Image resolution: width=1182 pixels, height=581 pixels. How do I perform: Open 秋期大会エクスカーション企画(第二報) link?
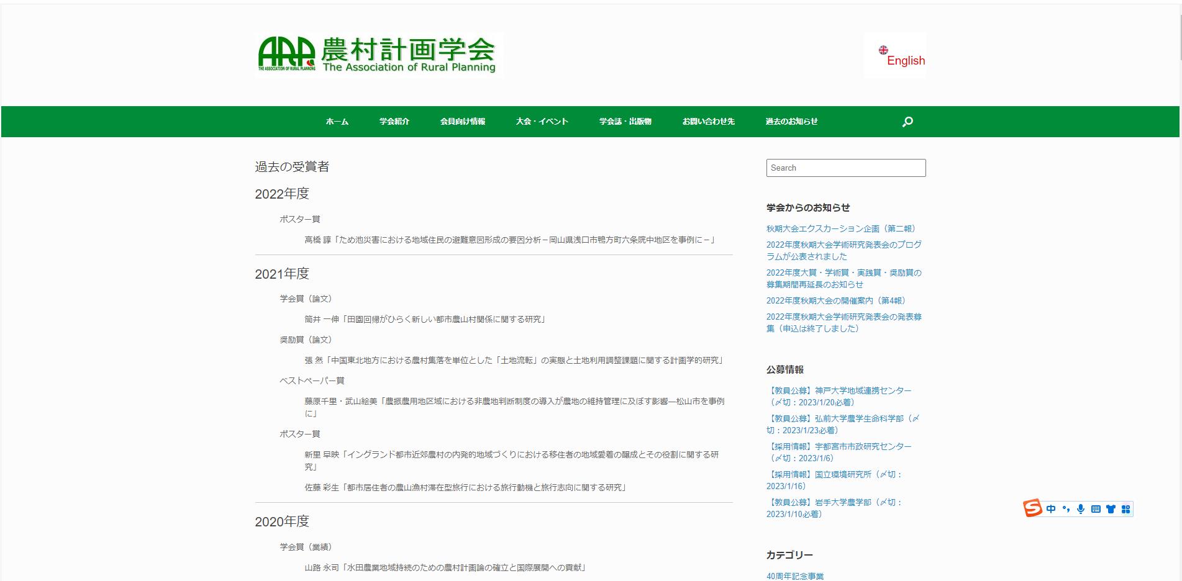point(843,228)
